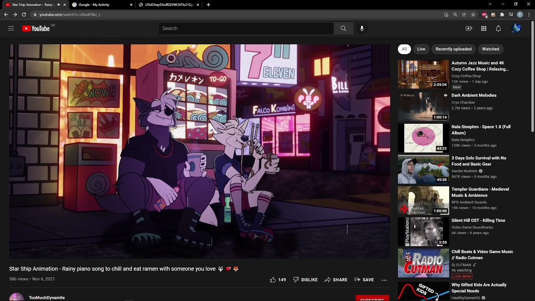The height and width of the screenshot is (301, 535).
Task: Open the more actions ellipsis below video
Action: point(384,280)
